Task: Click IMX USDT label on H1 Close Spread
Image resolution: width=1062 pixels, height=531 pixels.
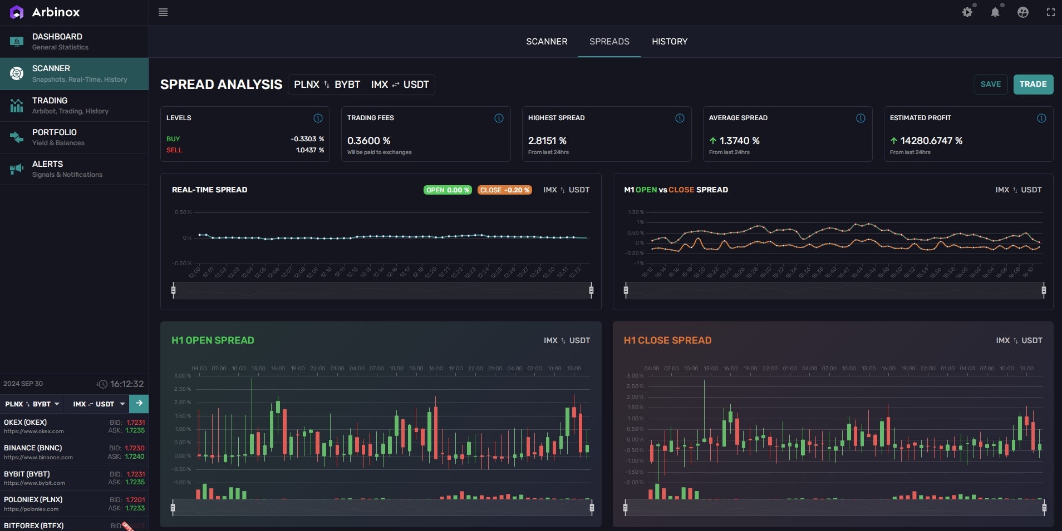Action: (x=1019, y=340)
